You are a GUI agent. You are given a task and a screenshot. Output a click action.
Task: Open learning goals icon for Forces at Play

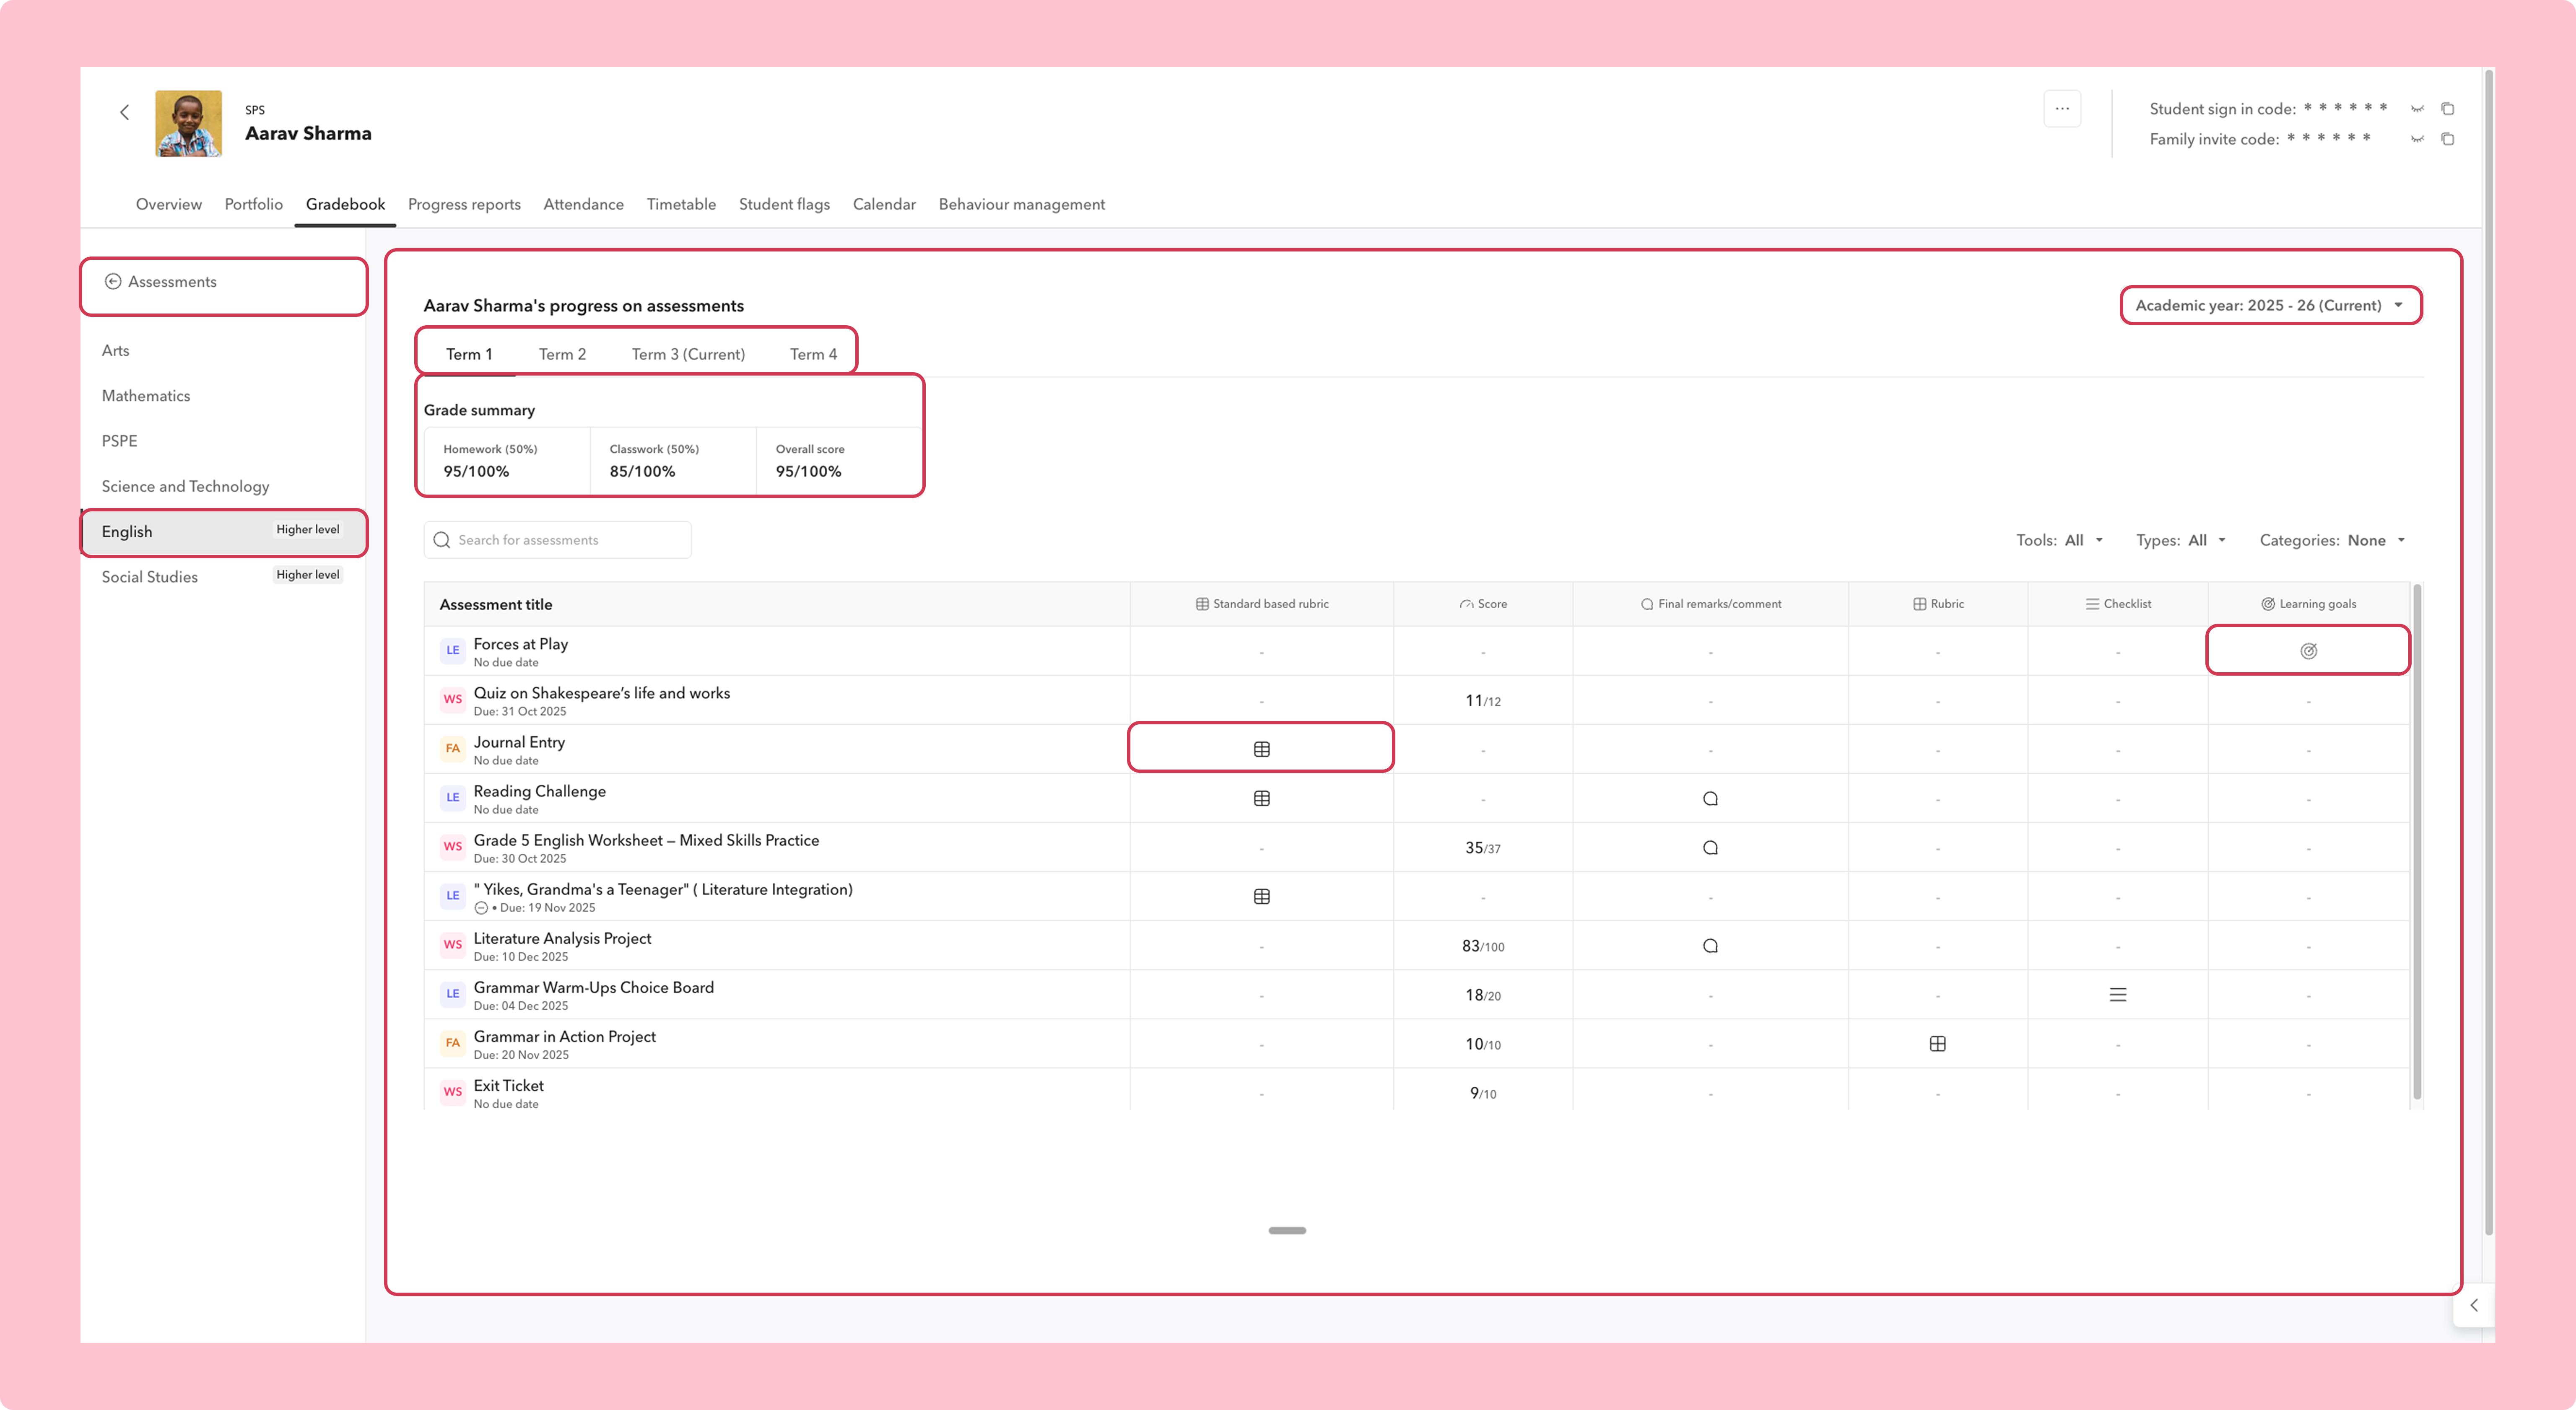(2308, 651)
